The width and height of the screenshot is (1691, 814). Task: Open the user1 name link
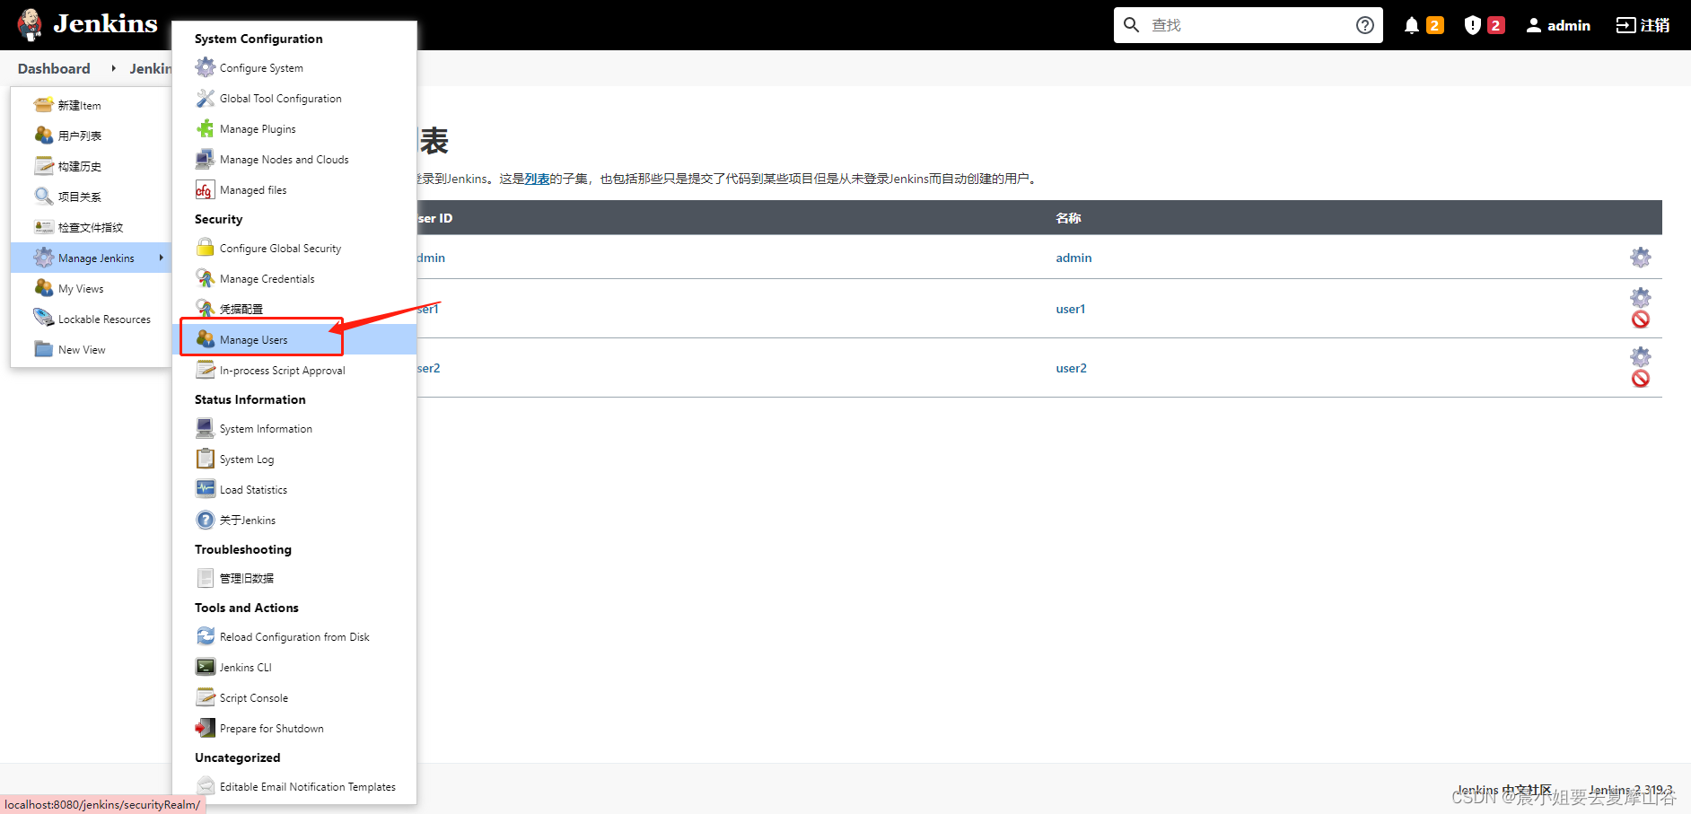tap(1071, 309)
